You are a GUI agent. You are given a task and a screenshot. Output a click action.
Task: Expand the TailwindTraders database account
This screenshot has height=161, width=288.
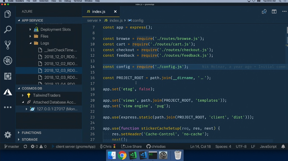coord(23,95)
